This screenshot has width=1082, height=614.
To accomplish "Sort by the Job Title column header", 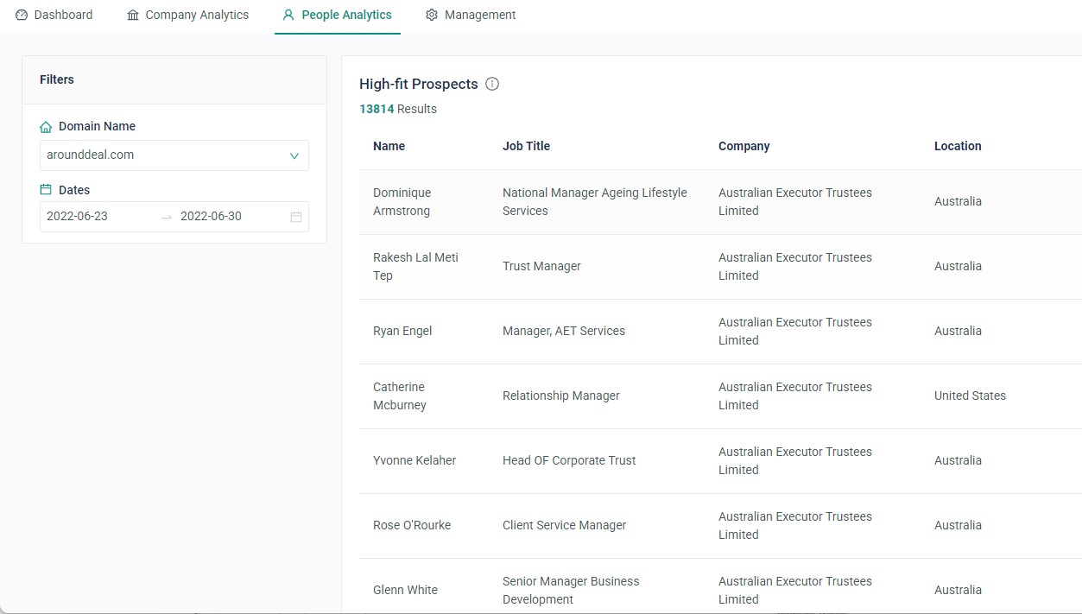I will tap(526, 146).
